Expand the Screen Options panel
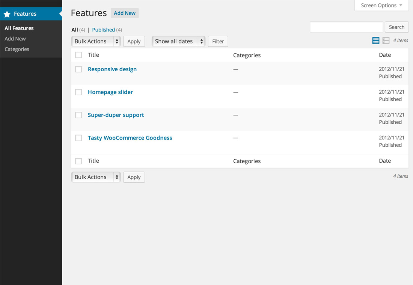Image resolution: width=413 pixels, height=285 pixels. tap(381, 5)
